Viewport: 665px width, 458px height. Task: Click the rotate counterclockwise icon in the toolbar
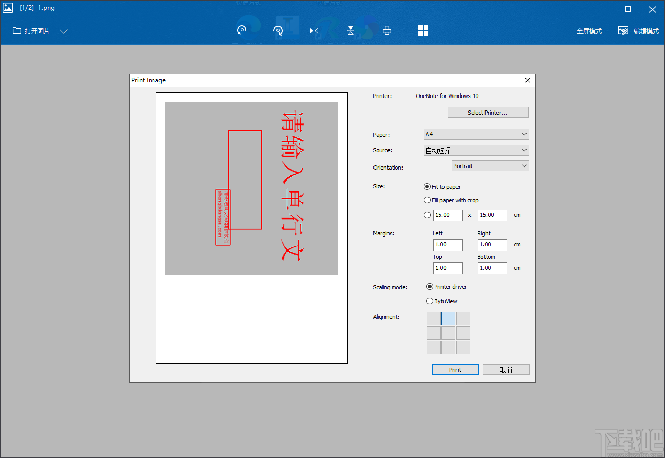[241, 31]
